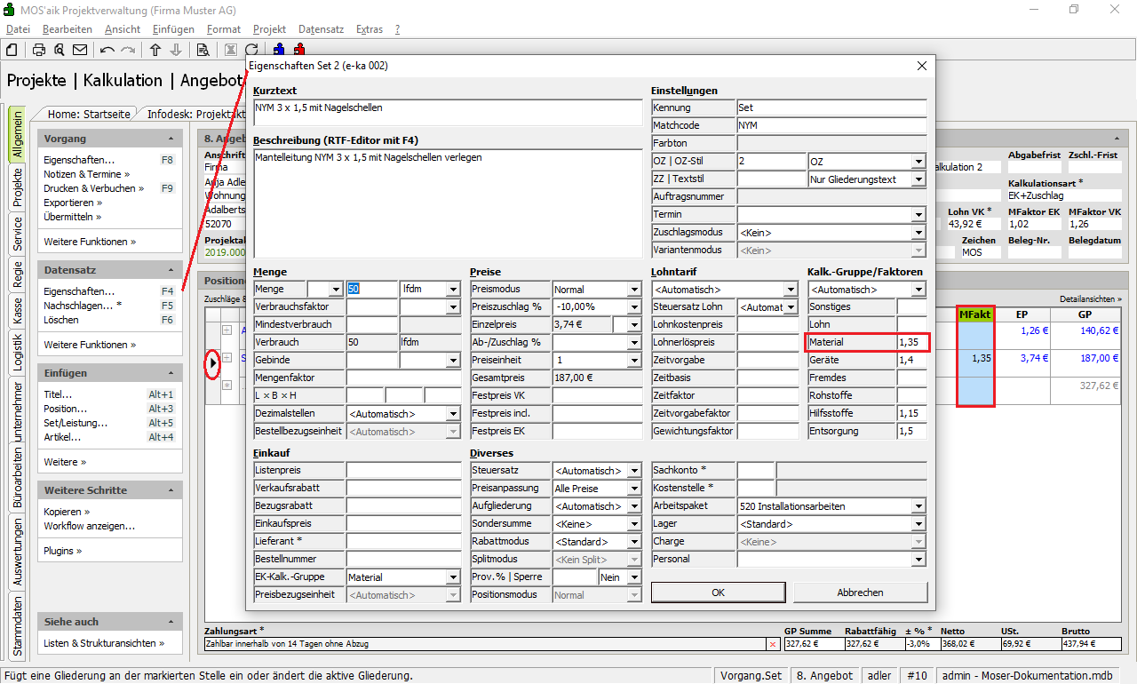Open the EK-Kalk.-Gruppe dropdown
Screen dimensions: 1137x684
453,577
